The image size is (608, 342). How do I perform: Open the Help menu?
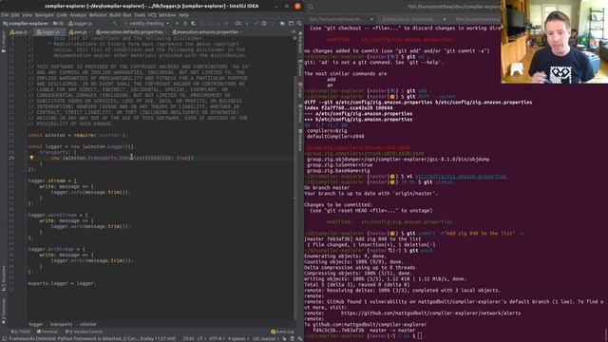pos(183,15)
